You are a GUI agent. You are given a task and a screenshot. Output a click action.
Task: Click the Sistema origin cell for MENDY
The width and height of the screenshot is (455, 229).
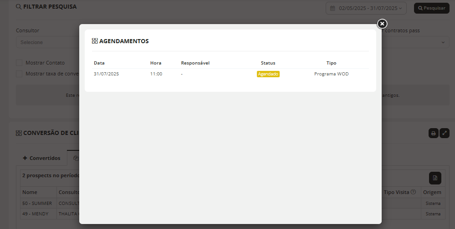[x=433, y=214]
